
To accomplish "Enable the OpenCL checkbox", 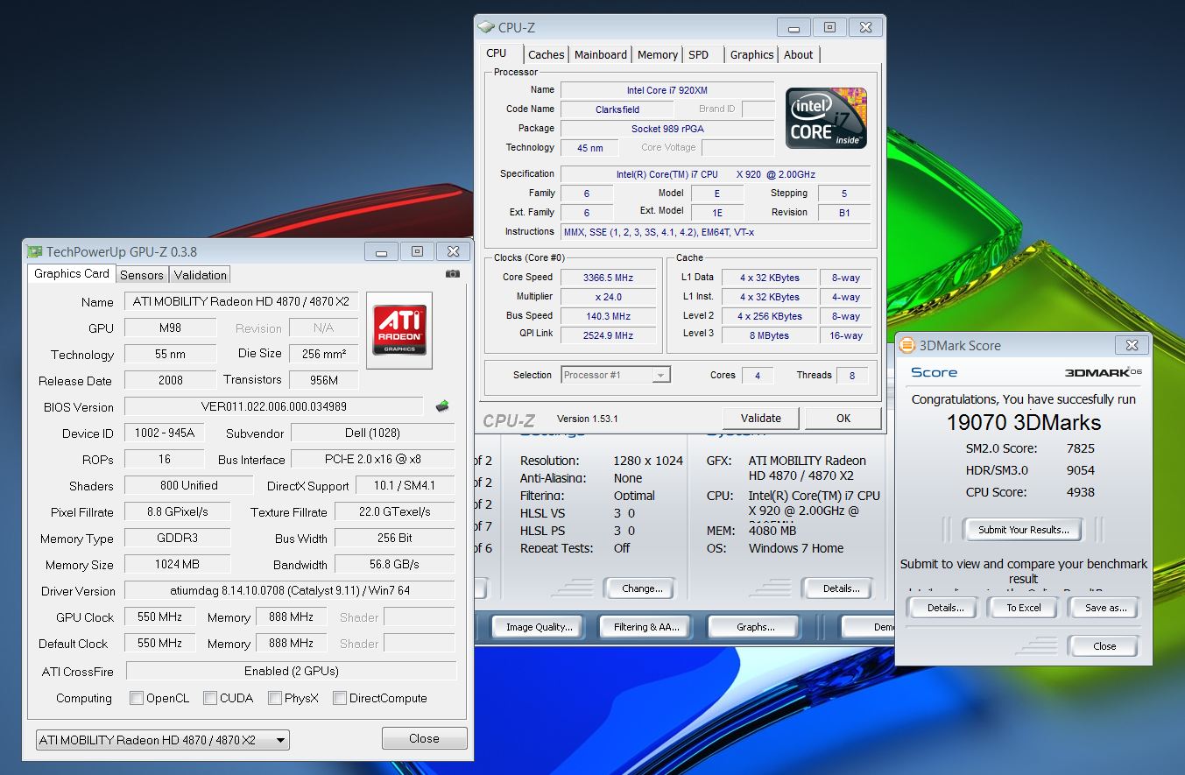I will click(x=137, y=698).
